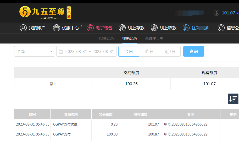Click the 交易额度 column header in detail table
239x141 pixels.
coord(106,114)
